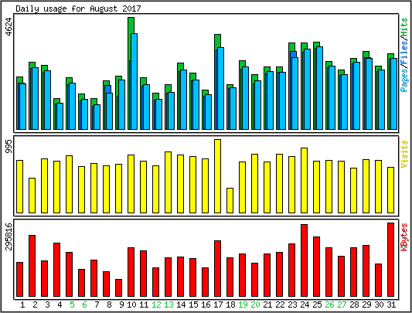Image resolution: width=412 pixels, height=313 pixels.
Task: Click the chart title 'Daily usage for August 2017'
Action: (78, 9)
